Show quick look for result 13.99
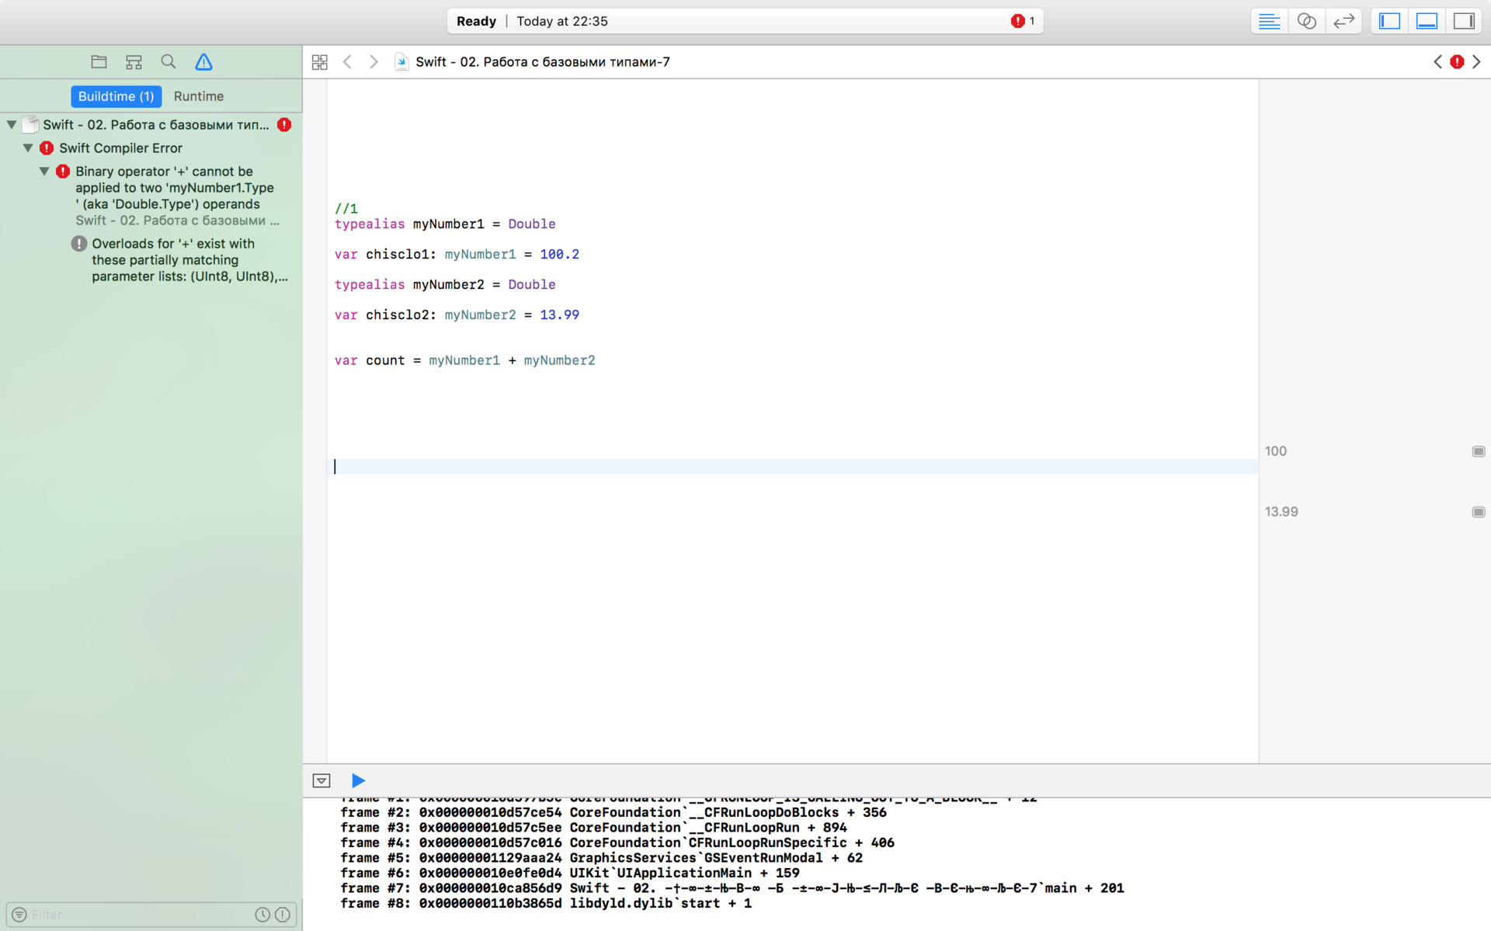The height and width of the screenshot is (931, 1491). pos(1479,512)
